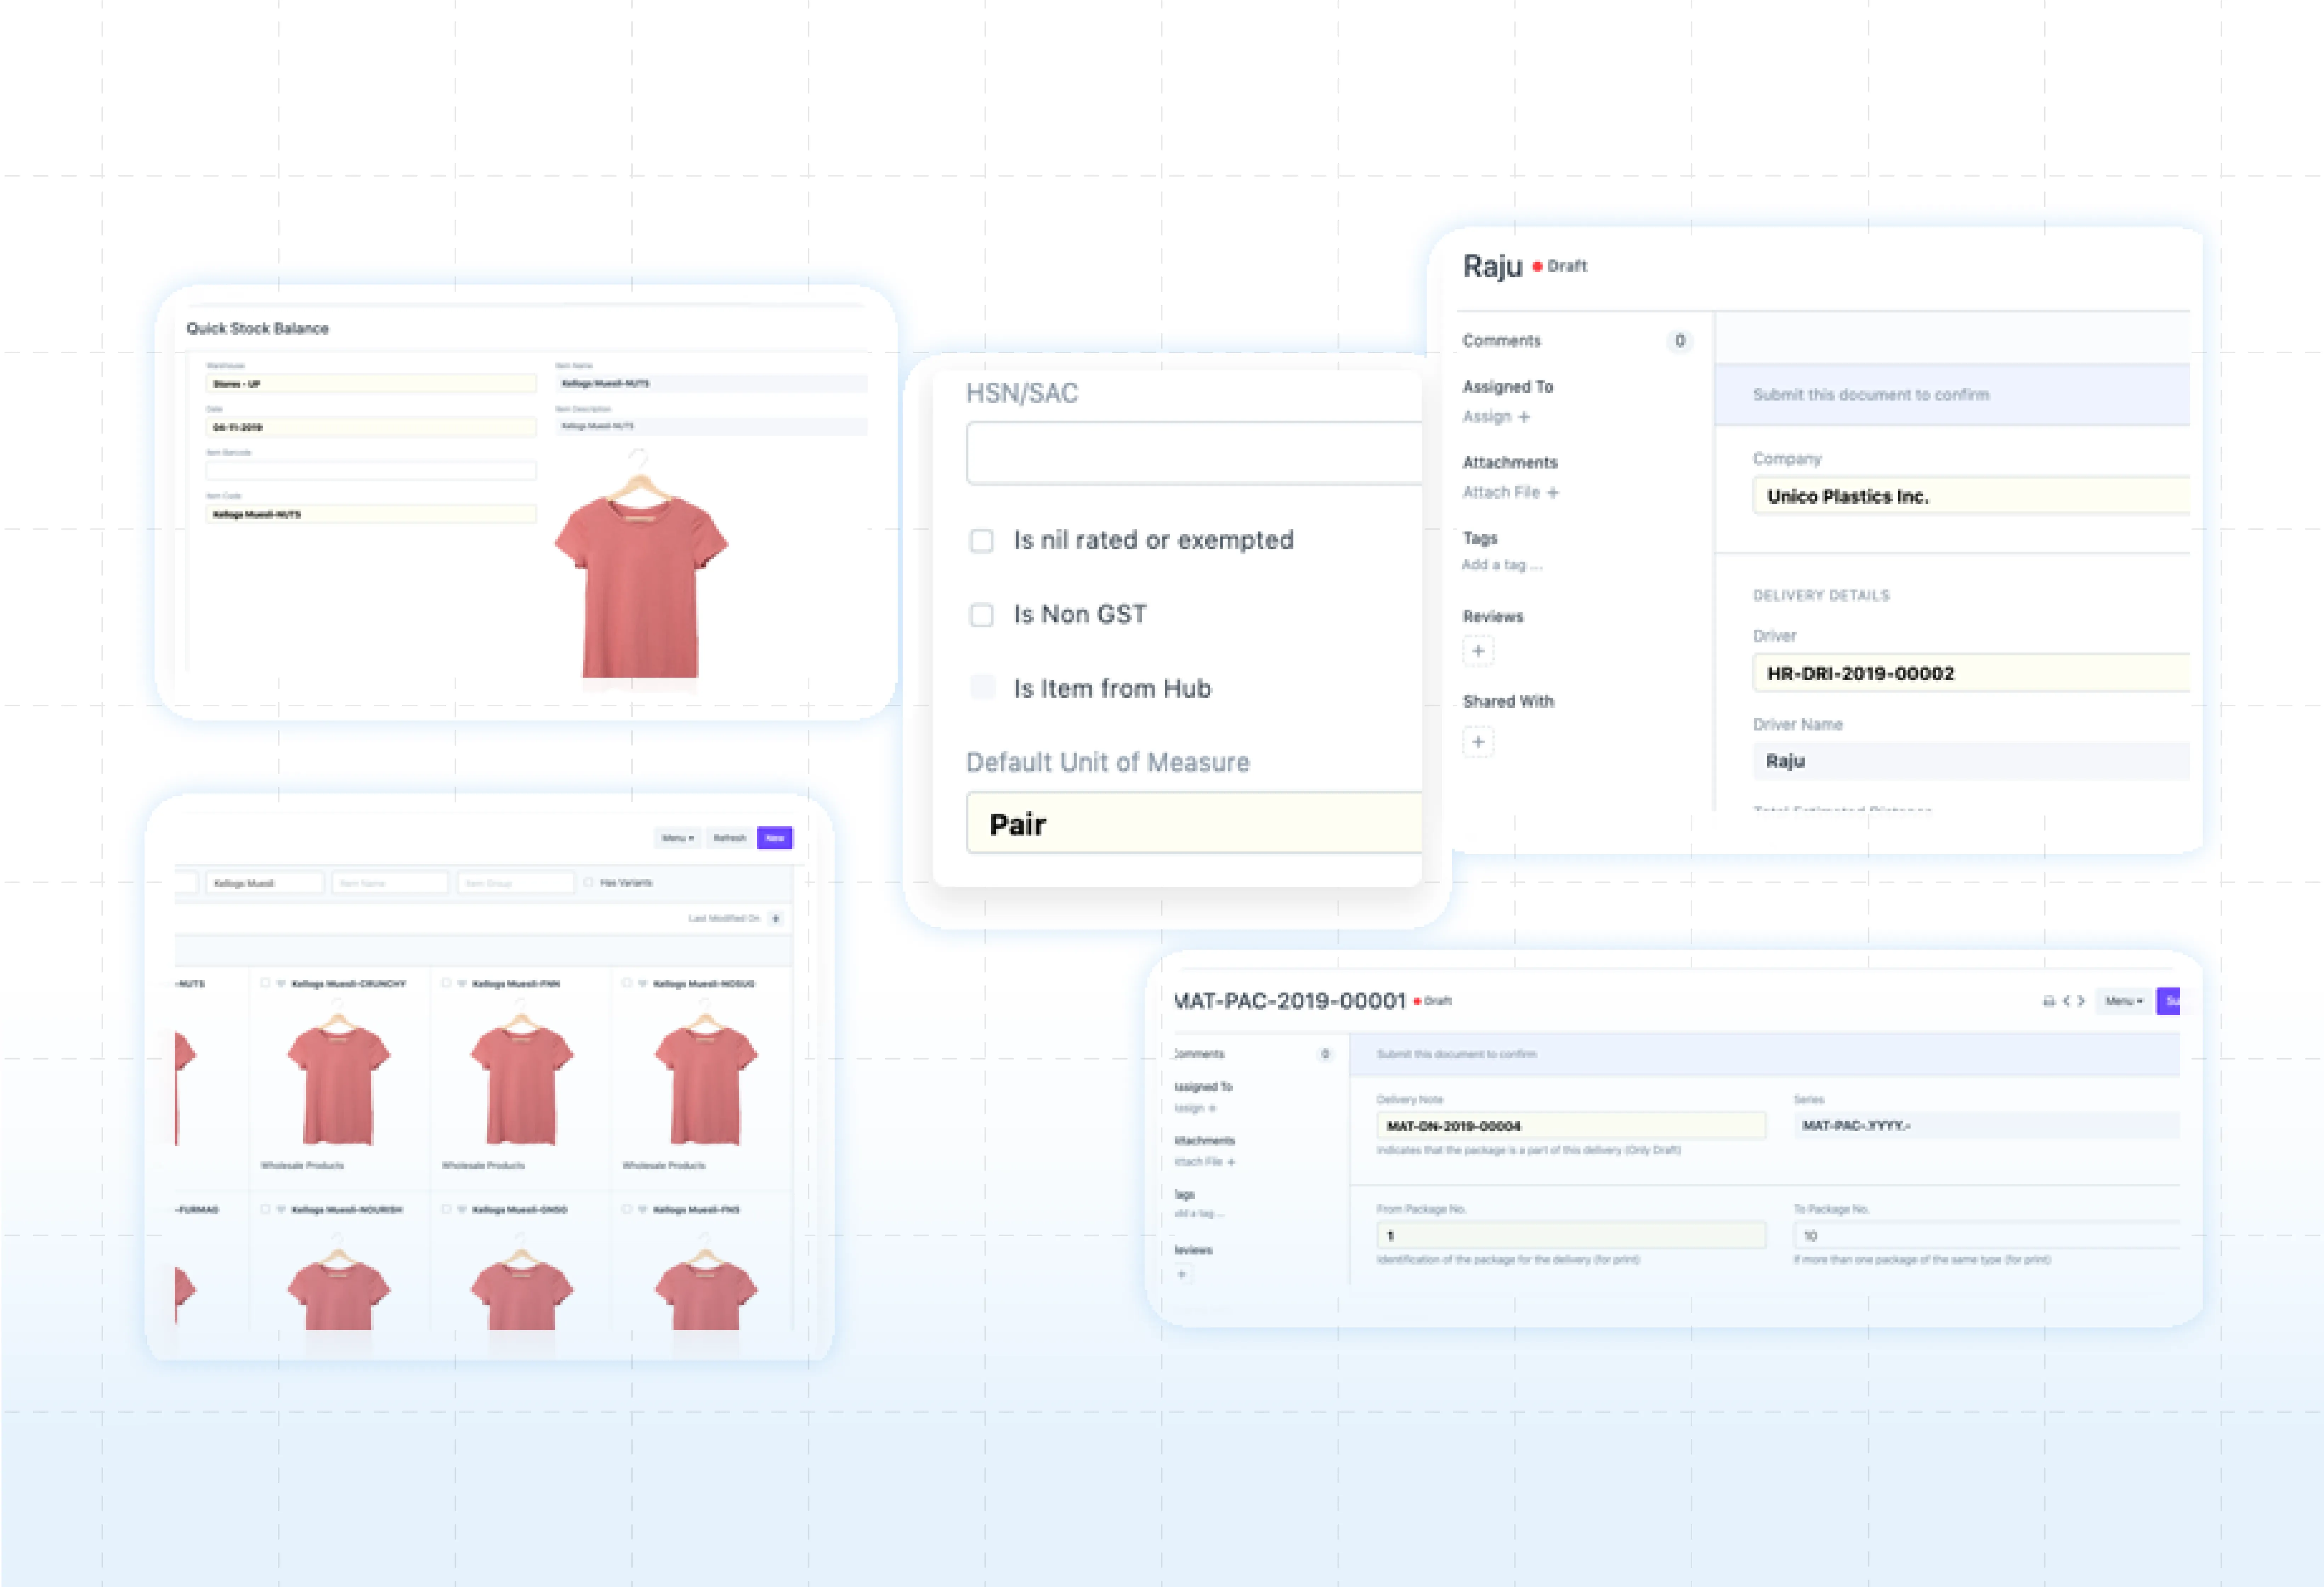Click the plus beside Assign on the Raju form

1524,417
